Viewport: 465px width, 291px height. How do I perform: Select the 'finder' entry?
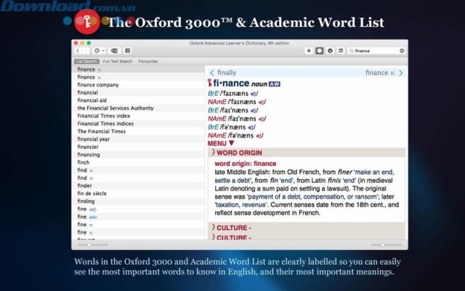(x=138, y=186)
